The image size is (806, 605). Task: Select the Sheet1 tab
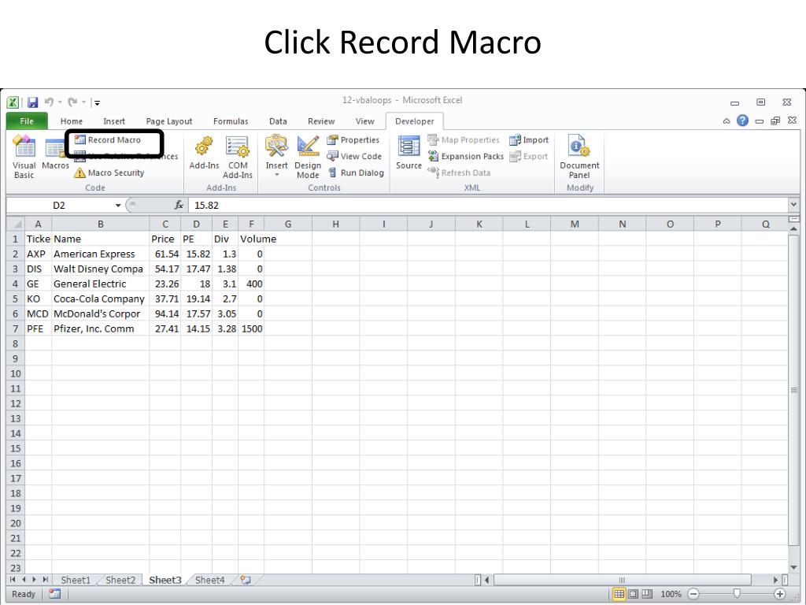click(x=76, y=580)
